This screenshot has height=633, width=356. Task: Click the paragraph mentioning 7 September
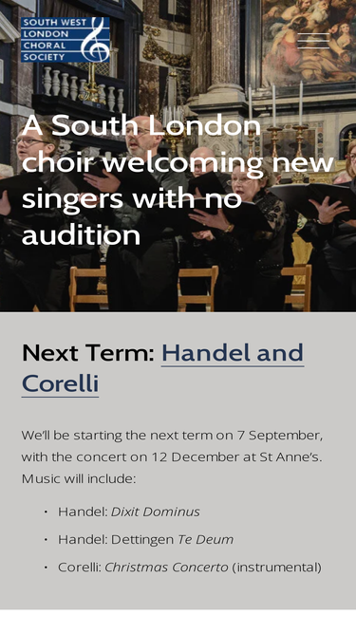(x=173, y=457)
